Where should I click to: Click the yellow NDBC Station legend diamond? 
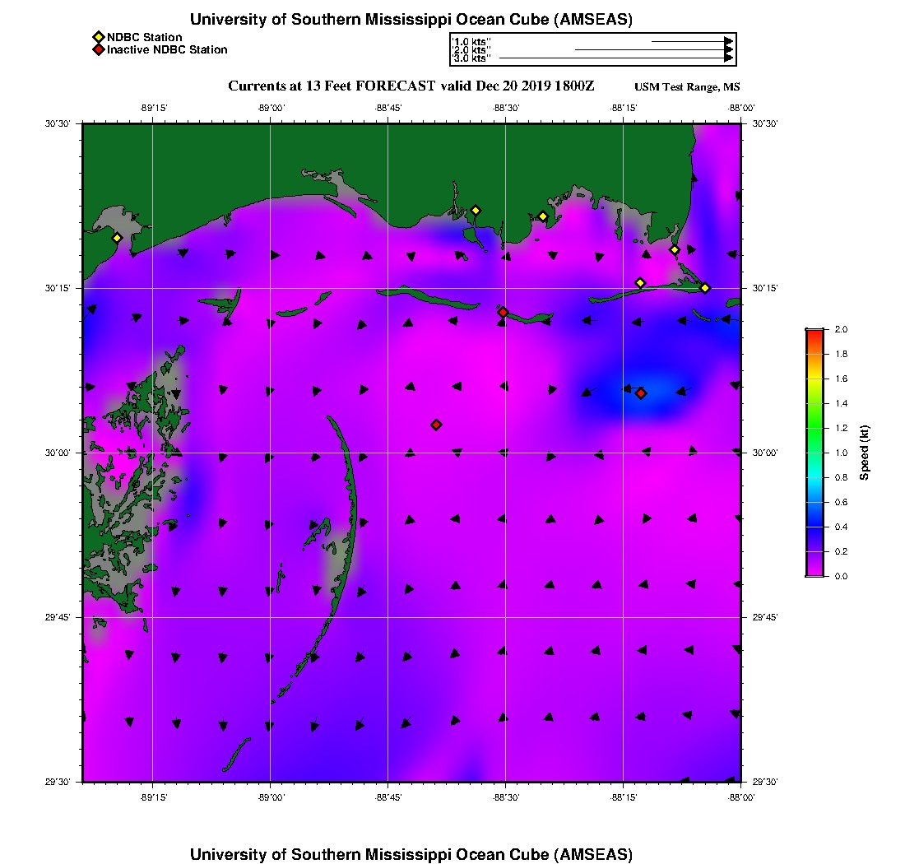(x=98, y=37)
